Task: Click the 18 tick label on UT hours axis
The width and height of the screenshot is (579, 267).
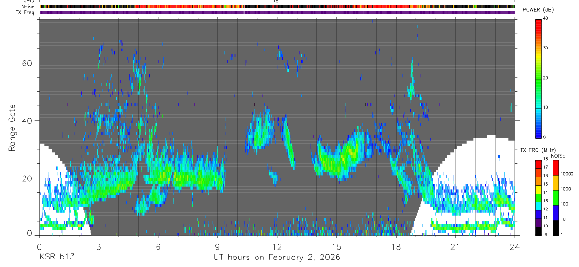Action: tap(396, 247)
